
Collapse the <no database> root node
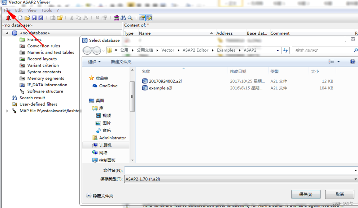[7, 33]
